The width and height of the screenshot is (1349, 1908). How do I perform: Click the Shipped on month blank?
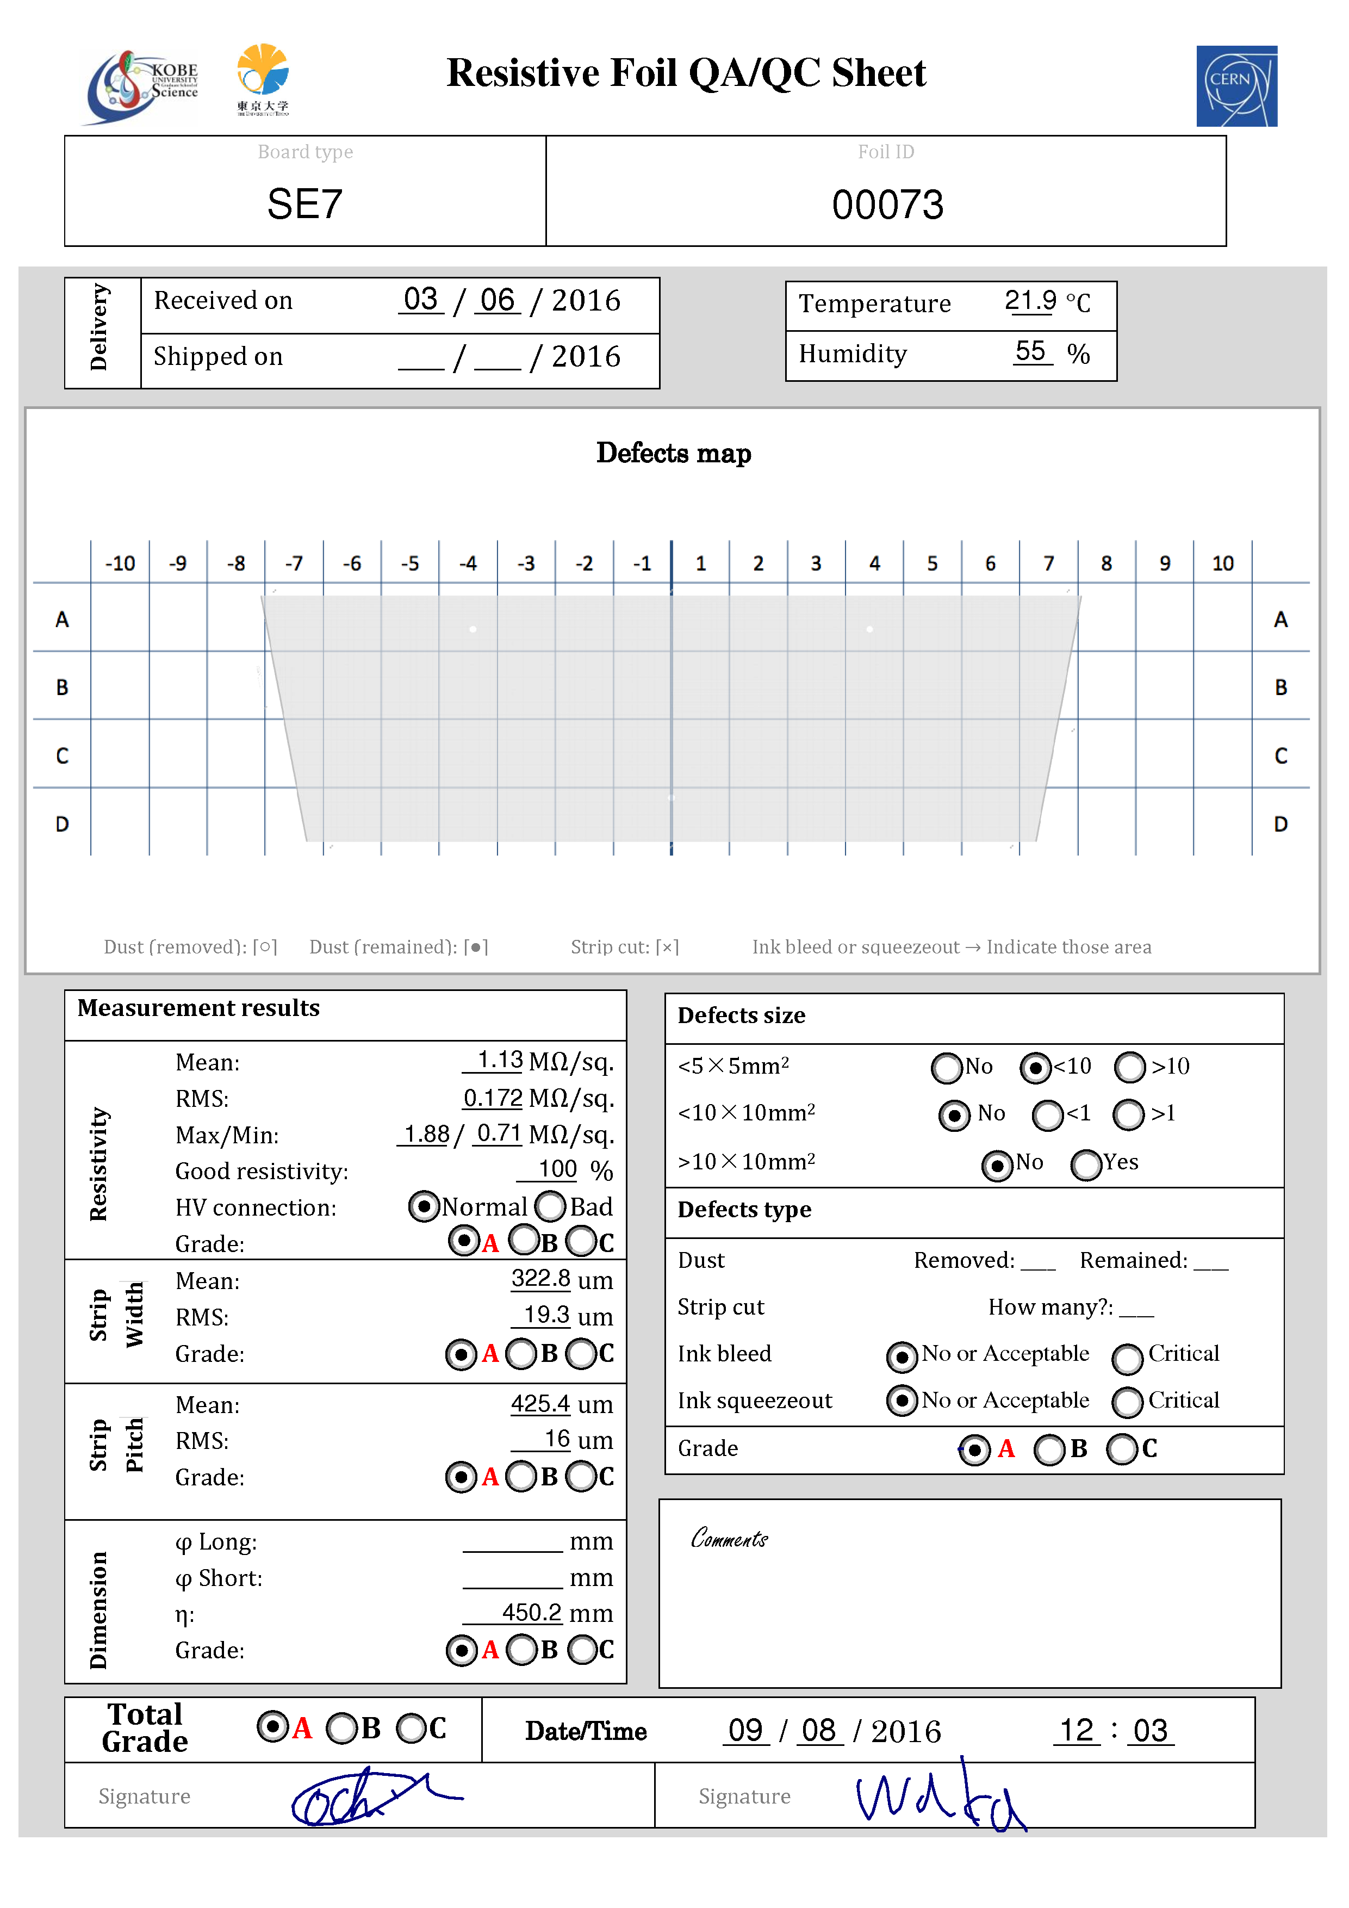coord(498,357)
